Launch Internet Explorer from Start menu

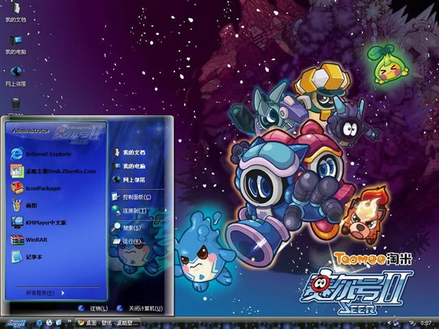pyautogui.click(x=41, y=154)
